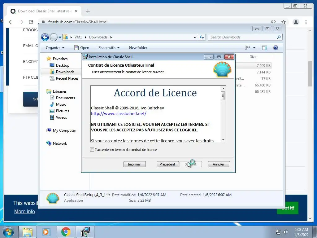This screenshot has height=238, width=317.
Task: Click the installer icon in the taskbar
Action: point(85,232)
